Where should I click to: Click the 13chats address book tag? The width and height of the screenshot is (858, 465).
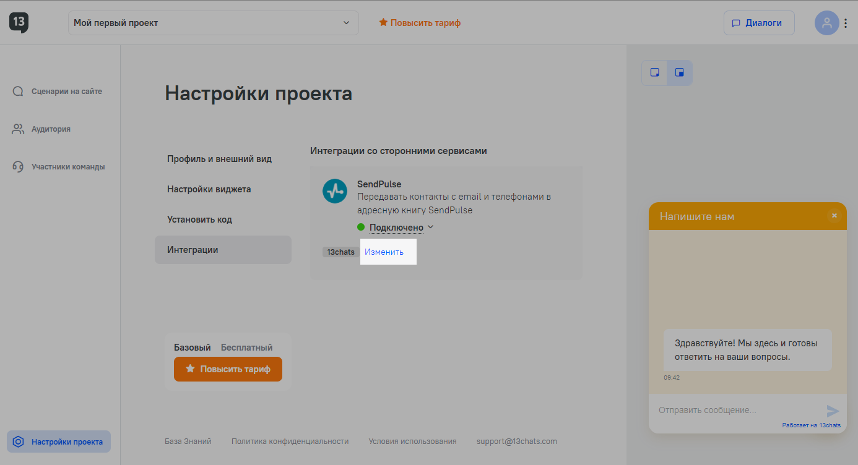click(341, 252)
